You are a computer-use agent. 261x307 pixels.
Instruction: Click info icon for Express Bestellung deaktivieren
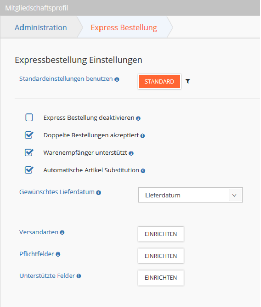coord(138,118)
